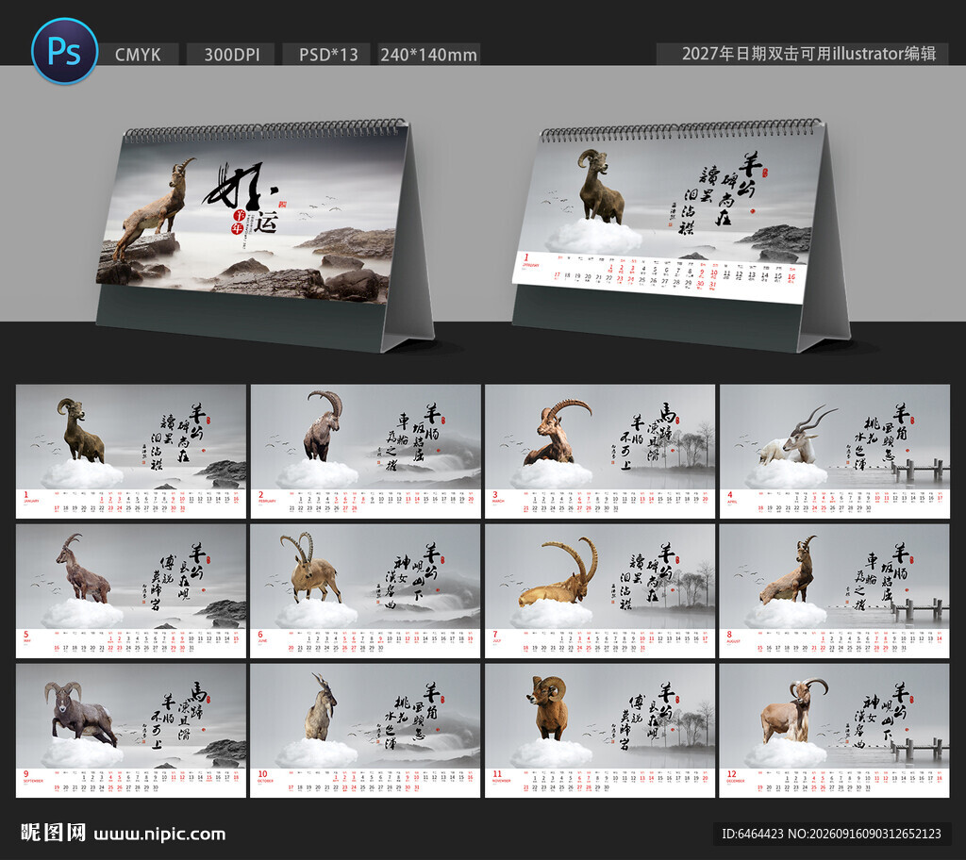
Task: Visit the www.nipic.com link
Action: (159, 835)
